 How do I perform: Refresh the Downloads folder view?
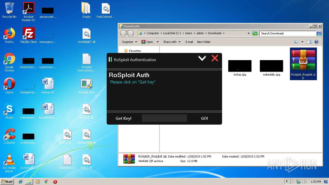[255, 33]
